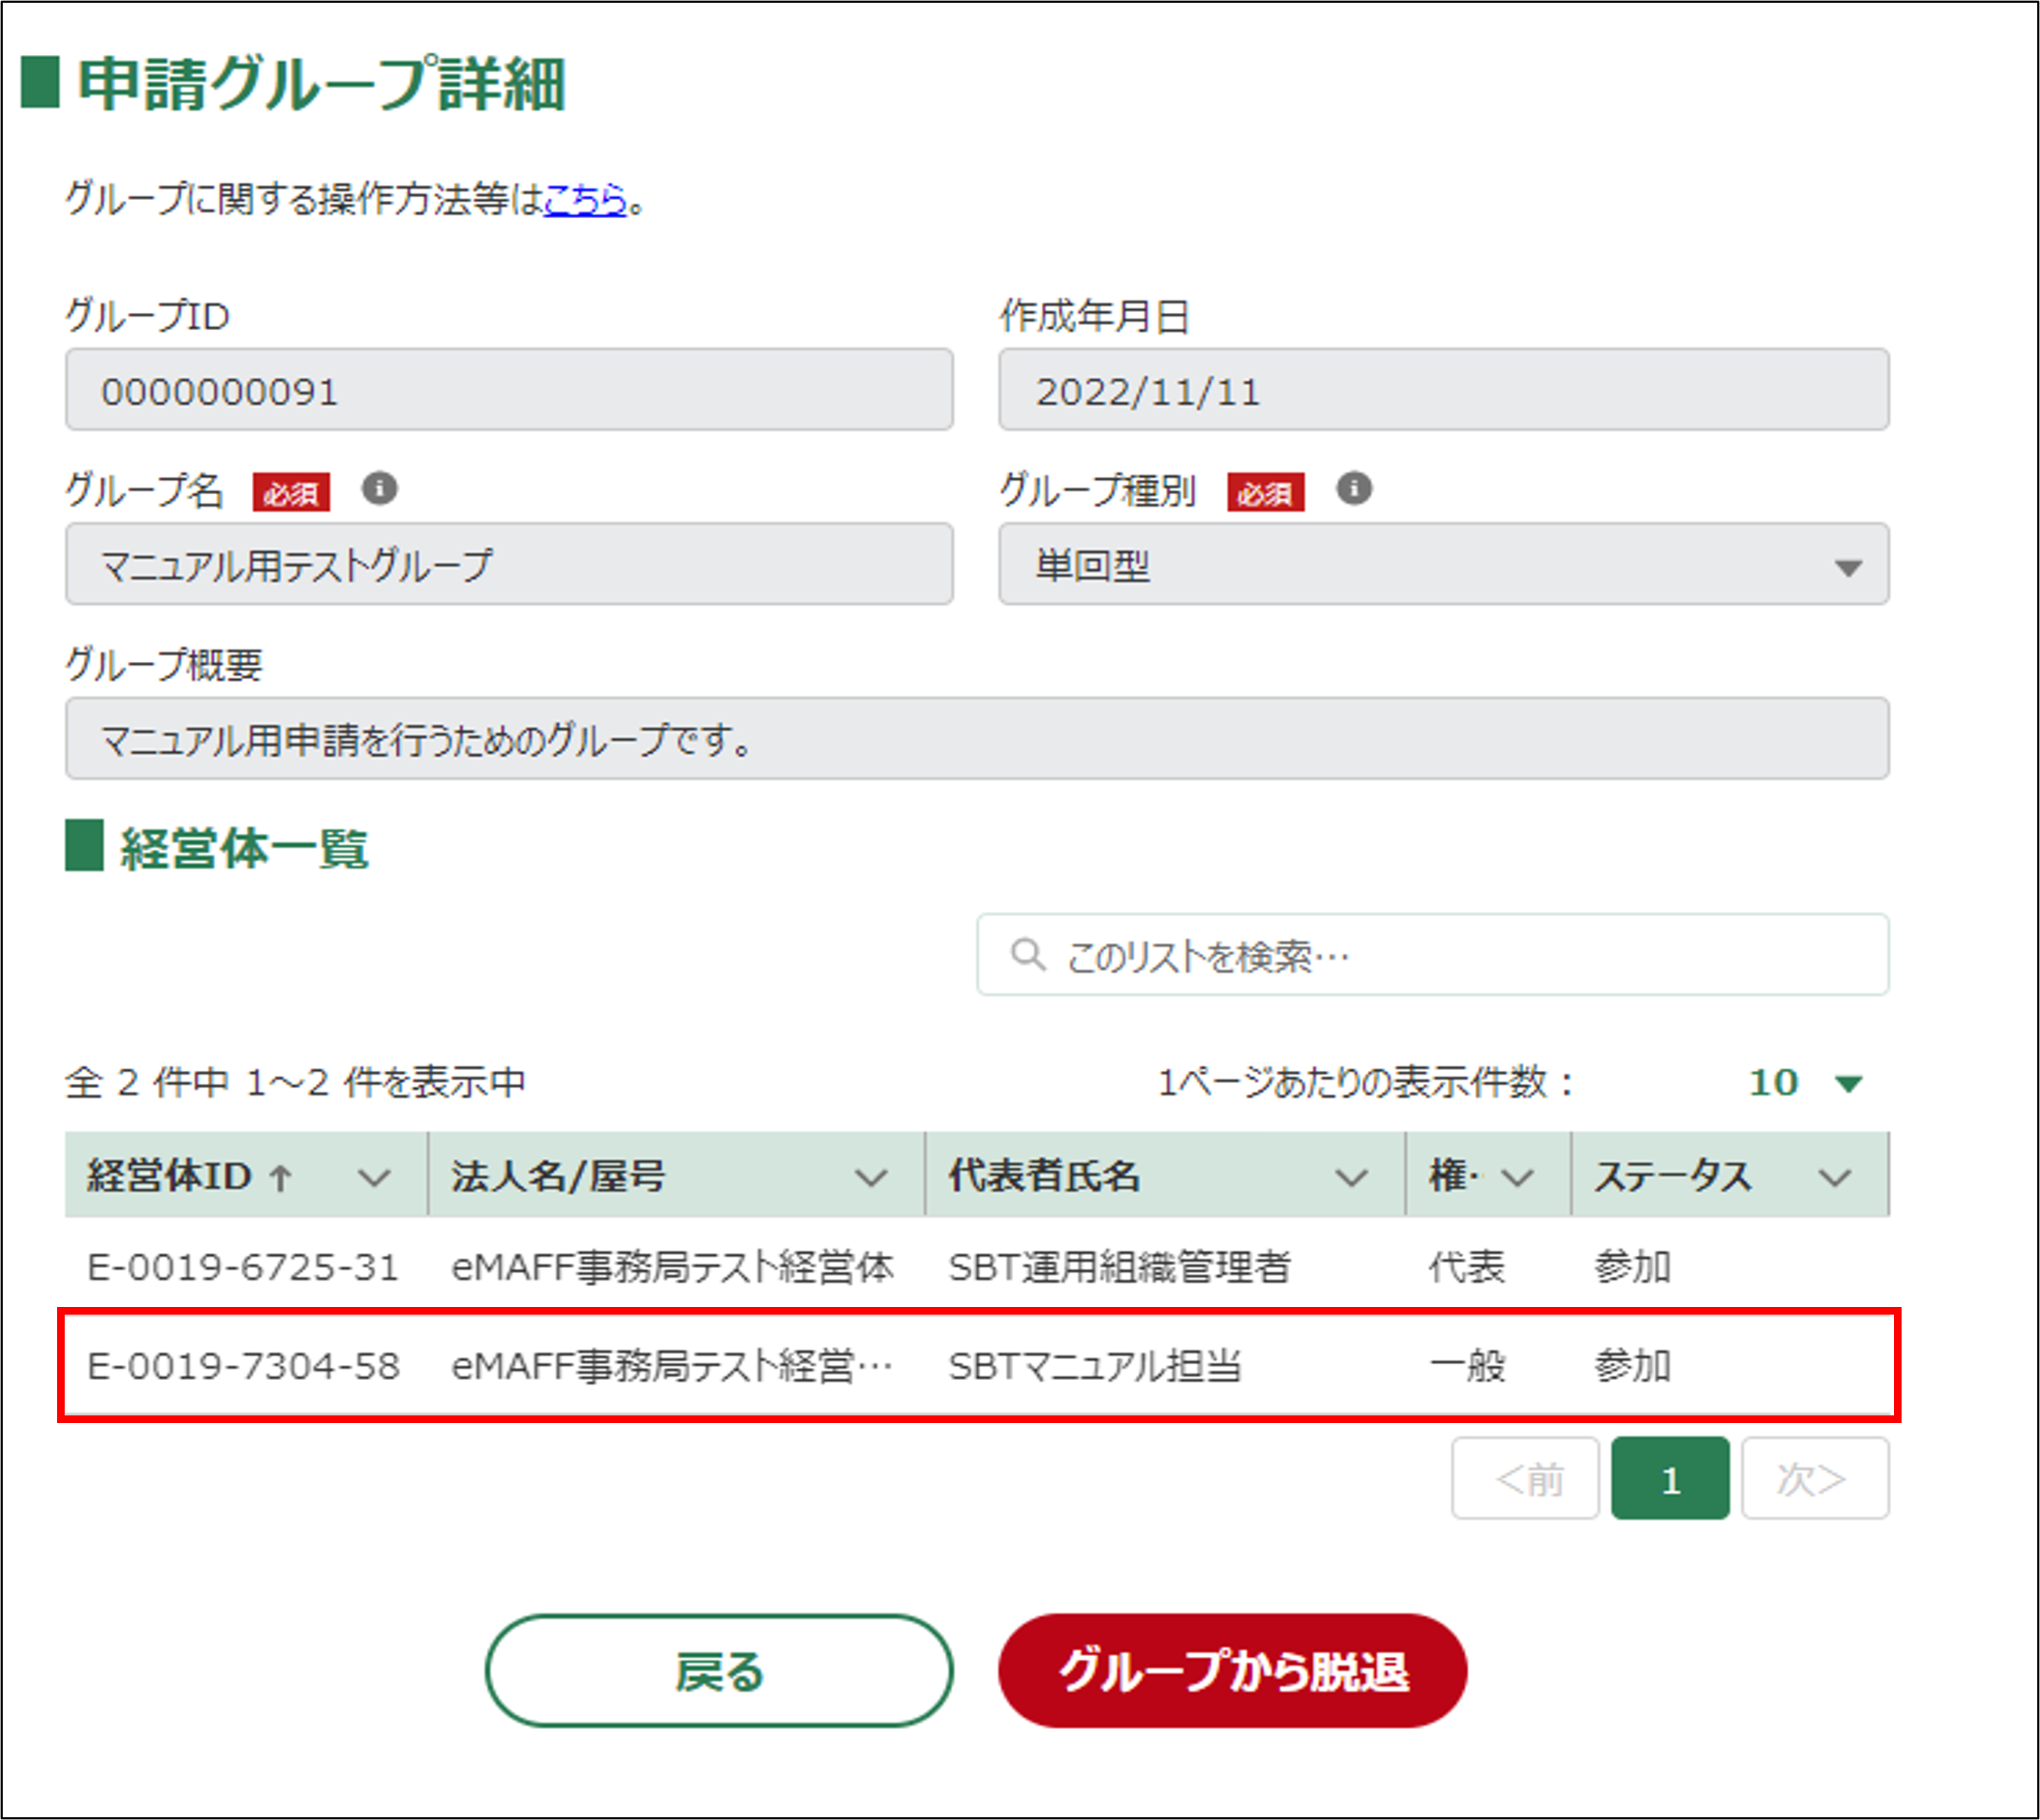Open the 代表者氏名 column menu chevron

(1351, 1178)
